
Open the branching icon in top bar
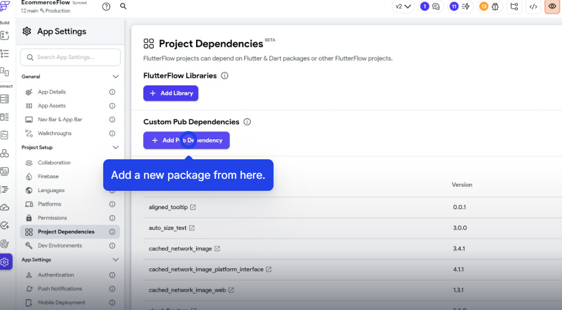click(x=514, y=6)
